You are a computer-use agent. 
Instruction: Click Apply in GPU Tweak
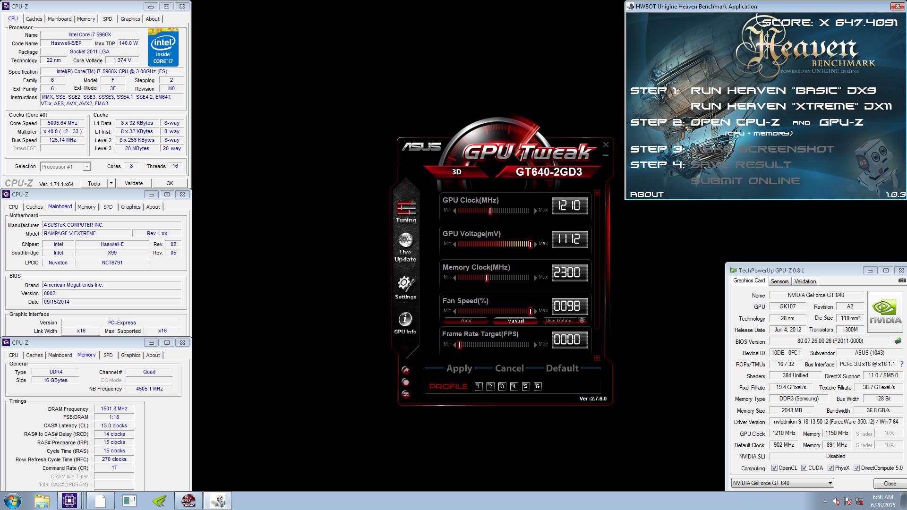[459, 368]
